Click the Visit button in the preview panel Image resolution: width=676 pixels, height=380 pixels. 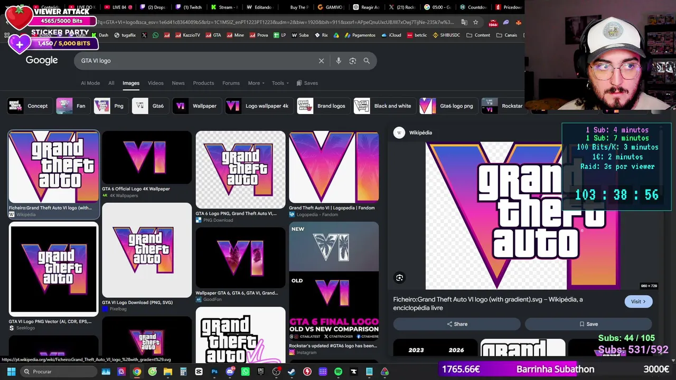pyautogui.click(x=639, y=301)
